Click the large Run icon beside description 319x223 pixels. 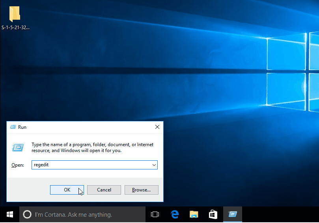[x=18, y=147]
